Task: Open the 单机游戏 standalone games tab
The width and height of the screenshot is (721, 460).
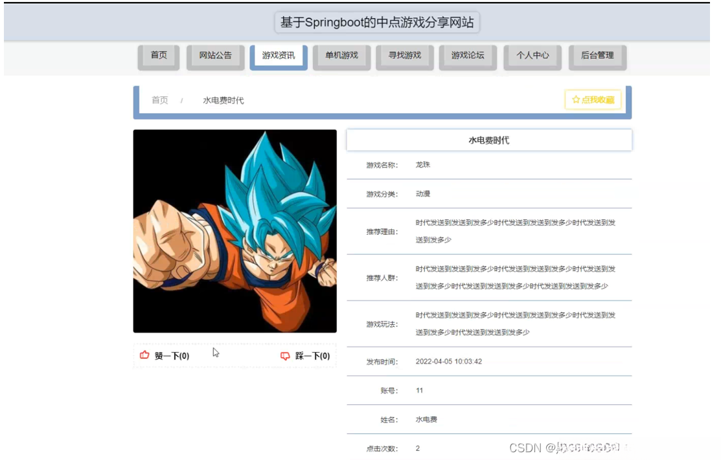Action: pyautogui.click(x=341, y=56)
